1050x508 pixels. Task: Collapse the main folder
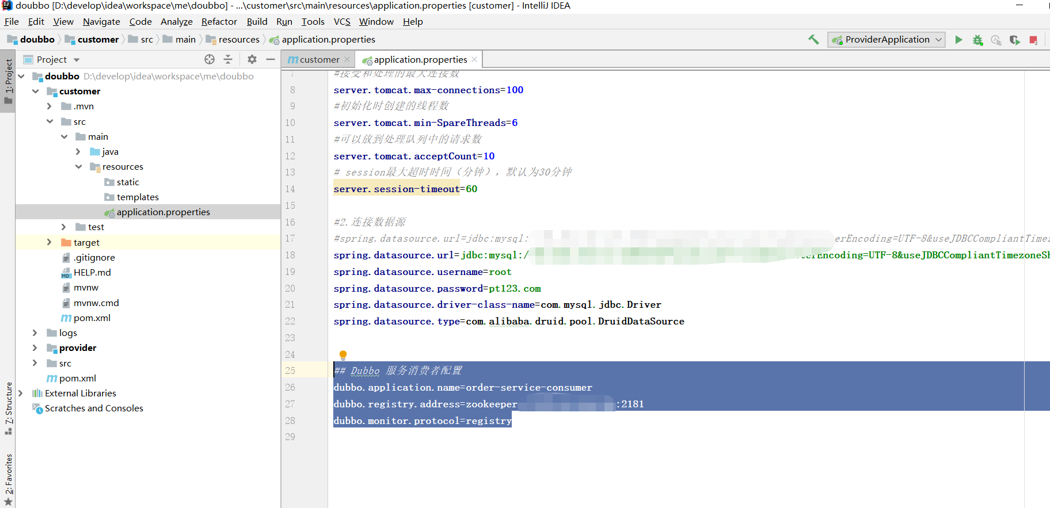point(64,136)
